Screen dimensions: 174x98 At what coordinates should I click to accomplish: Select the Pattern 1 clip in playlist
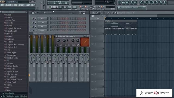point(121,24)
